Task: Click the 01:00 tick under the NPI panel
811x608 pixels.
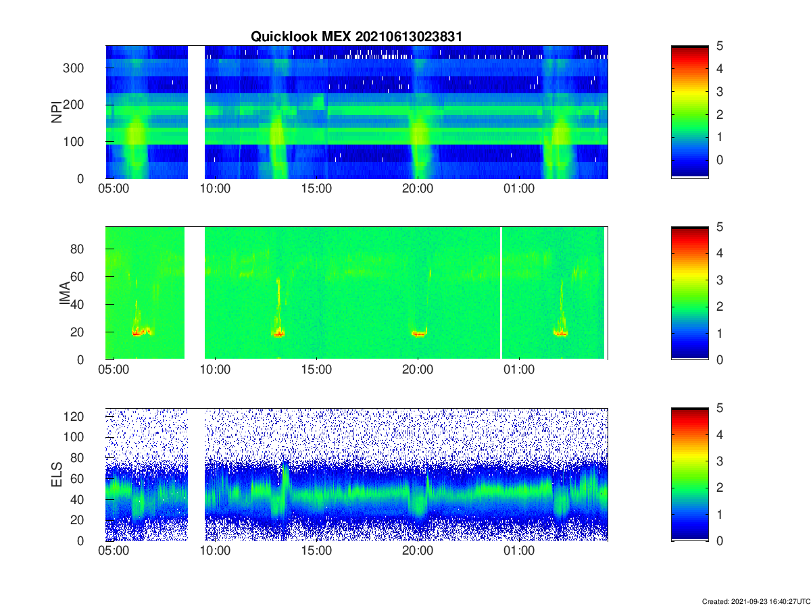Action: point(519,189)
